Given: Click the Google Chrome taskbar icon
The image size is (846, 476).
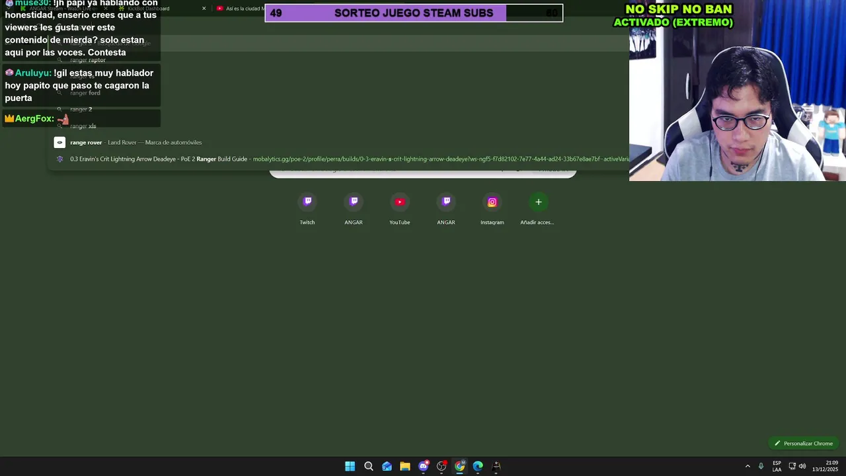Looking at the screenshot, I should pyautogui.click(x=460, y=466).
